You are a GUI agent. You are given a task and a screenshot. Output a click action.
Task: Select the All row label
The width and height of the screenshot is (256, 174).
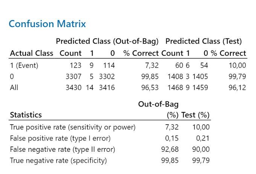(14, 88)
